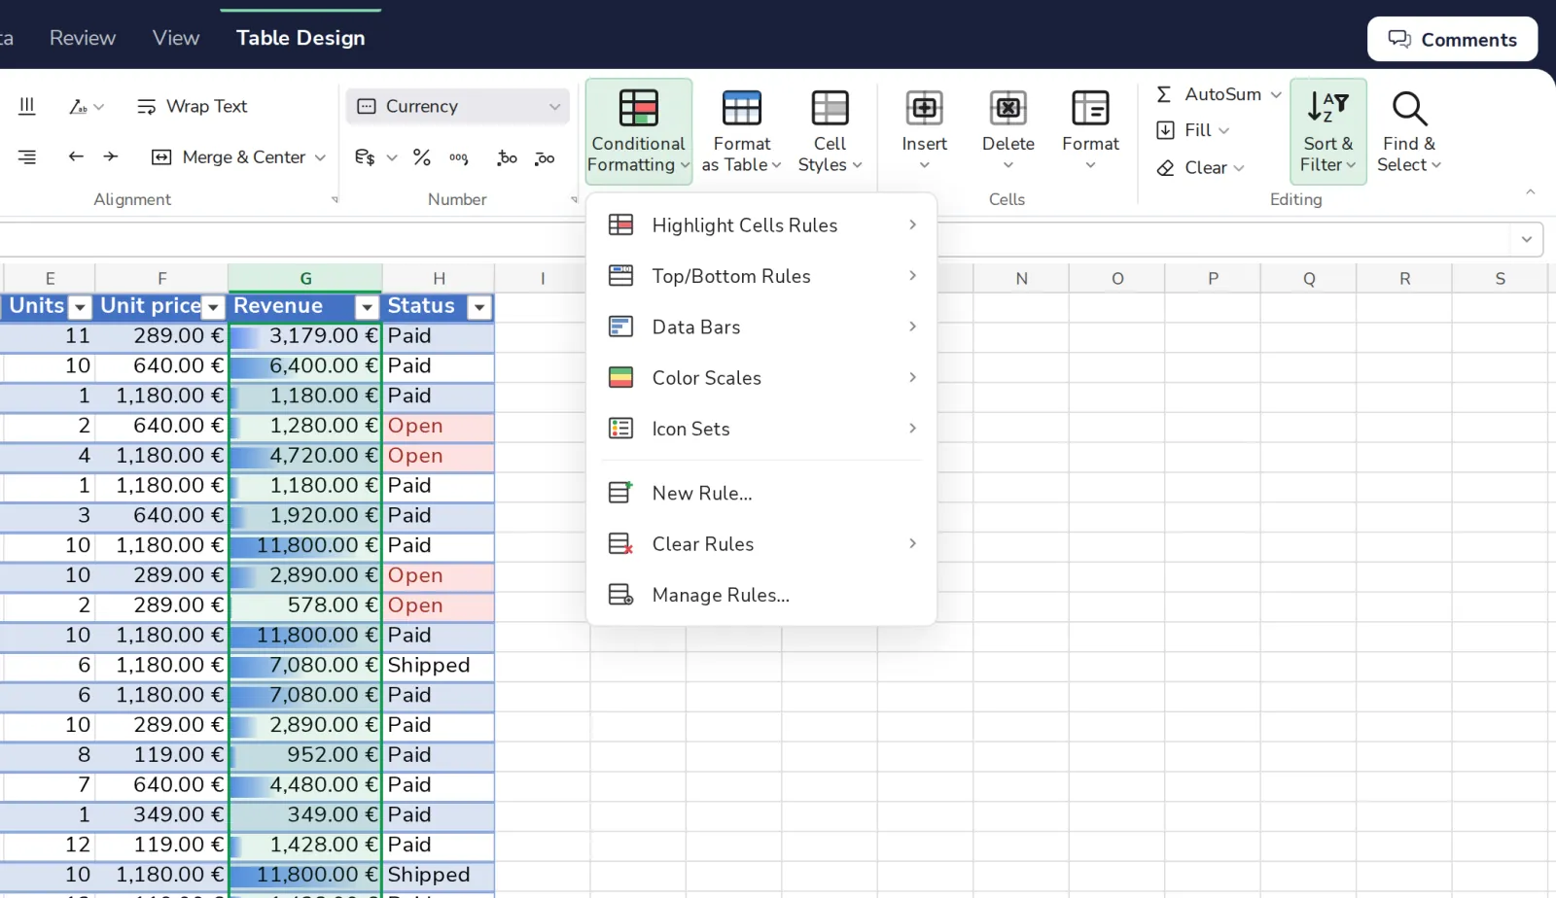Toggle Sort & Filter button
The image size is (1556, 898).
click(1327, 131)
